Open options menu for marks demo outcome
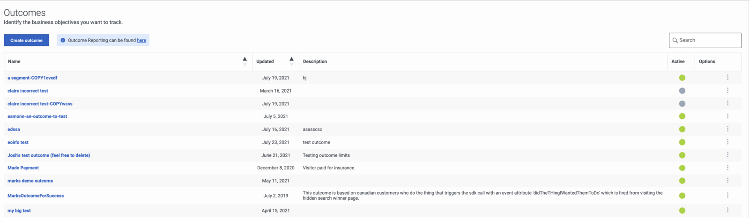Screen dimensions: 749x218 pos(727,181)
